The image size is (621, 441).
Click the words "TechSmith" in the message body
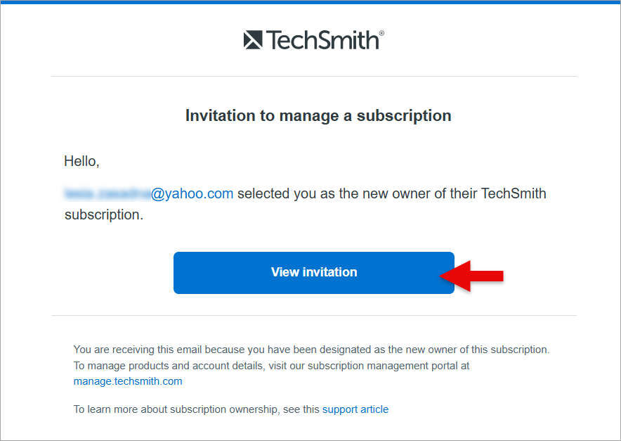pos(514,193)
